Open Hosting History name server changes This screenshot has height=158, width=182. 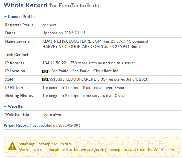[x=84, y=96]
